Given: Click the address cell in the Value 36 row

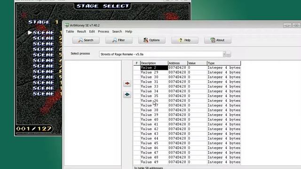Looking at the screenshot, I should pos(178,101).
